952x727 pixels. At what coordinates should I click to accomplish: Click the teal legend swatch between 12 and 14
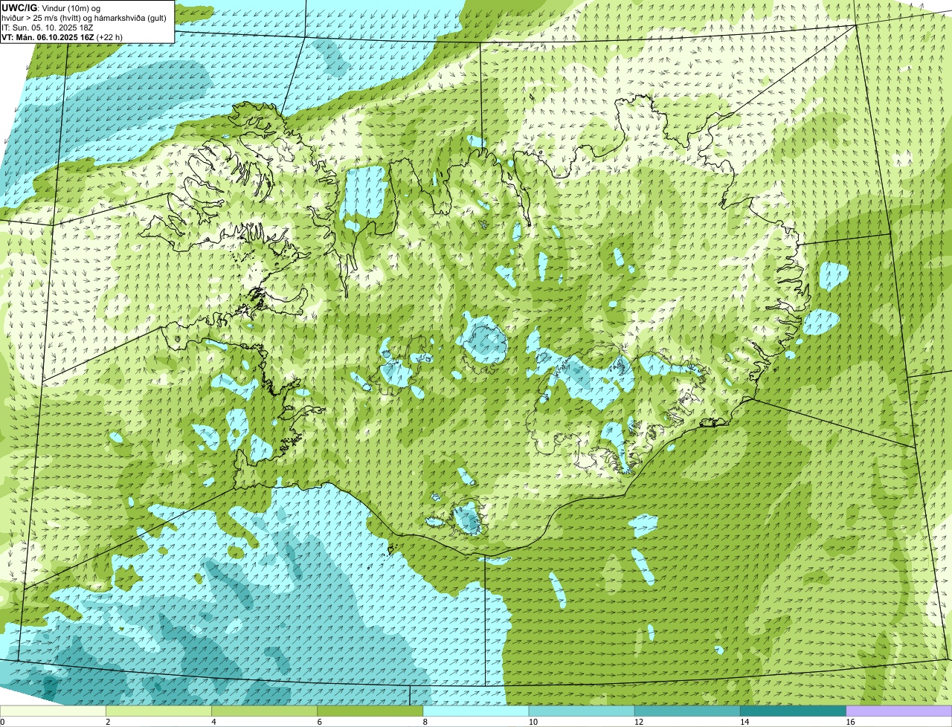click(687, 711)
